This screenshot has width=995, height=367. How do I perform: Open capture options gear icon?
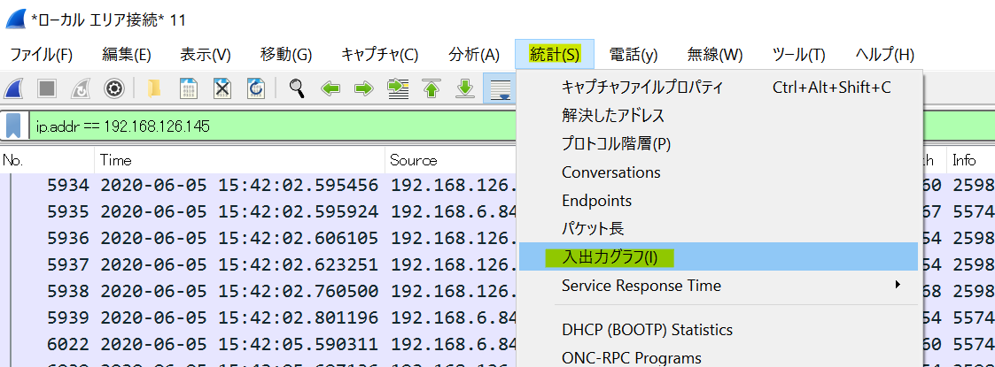pos(113,88)
